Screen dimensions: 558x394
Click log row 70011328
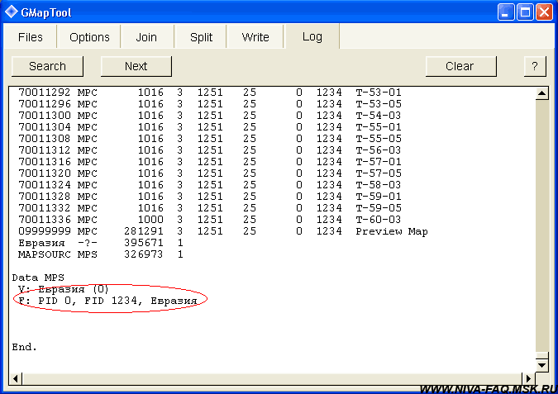click(210, 197)
